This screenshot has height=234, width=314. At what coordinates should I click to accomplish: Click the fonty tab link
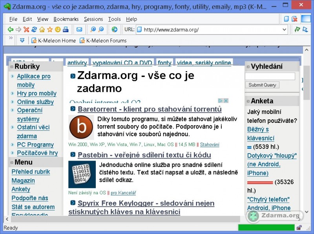click(x=164, y=63)
